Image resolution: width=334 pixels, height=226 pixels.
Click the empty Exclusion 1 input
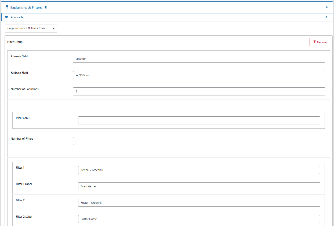pos(199,120)
